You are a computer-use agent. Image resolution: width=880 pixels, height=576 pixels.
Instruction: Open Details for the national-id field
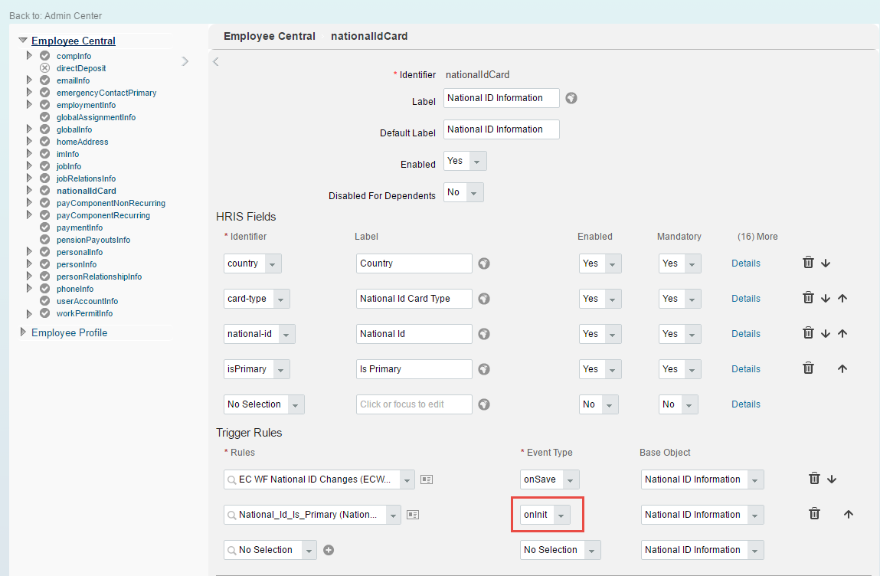[x=745, y=334]
